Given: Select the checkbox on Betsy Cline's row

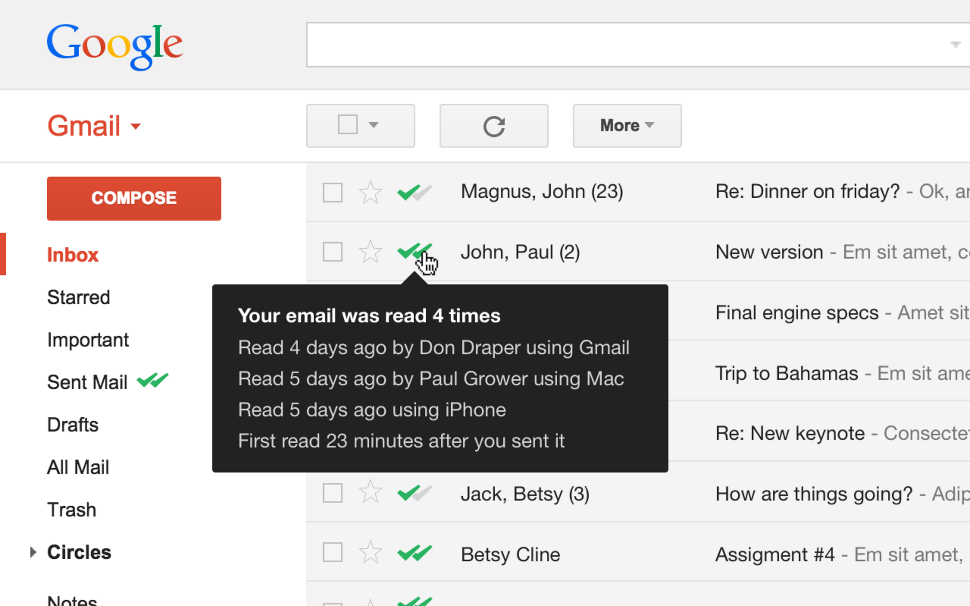Looking at the screenshot, I should pyautogui.click(x=332, y=553).
